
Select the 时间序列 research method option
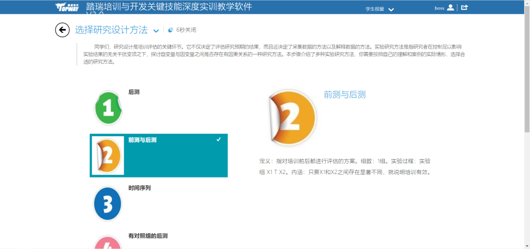click(139, 188)
